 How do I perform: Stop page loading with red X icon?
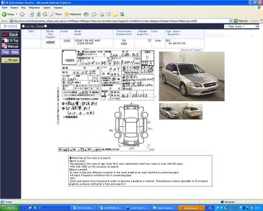pyautogui.click(x=32, y=15)
